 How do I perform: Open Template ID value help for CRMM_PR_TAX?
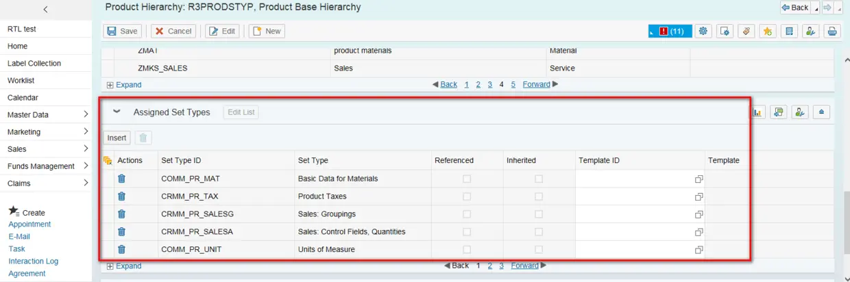[x=699, y=196]
